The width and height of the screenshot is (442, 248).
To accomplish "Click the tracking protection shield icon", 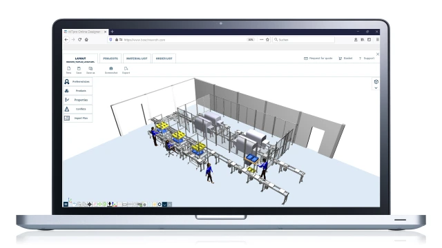I will coord(110,40).
